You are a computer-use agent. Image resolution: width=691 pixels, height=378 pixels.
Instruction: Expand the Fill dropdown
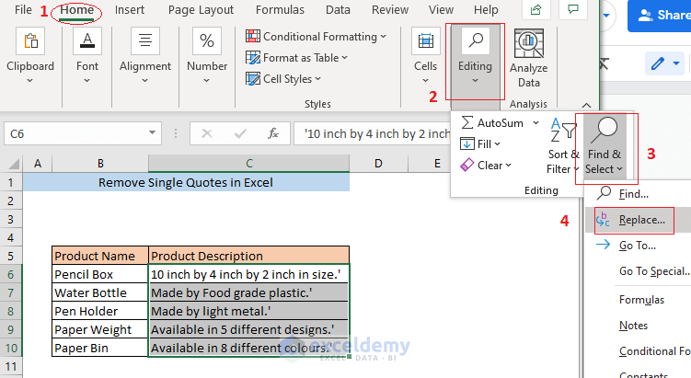point(482,144)
